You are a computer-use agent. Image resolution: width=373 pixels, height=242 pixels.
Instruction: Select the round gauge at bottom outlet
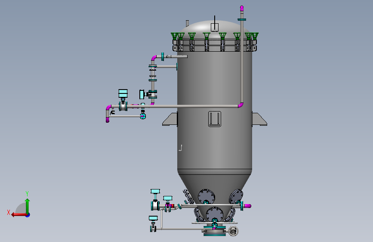(233, 231)
